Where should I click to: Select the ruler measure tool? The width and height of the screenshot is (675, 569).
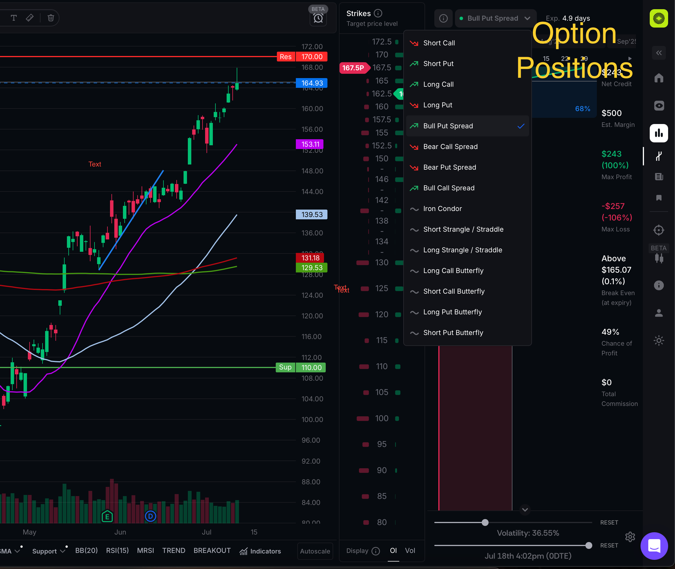click(30, 18)
